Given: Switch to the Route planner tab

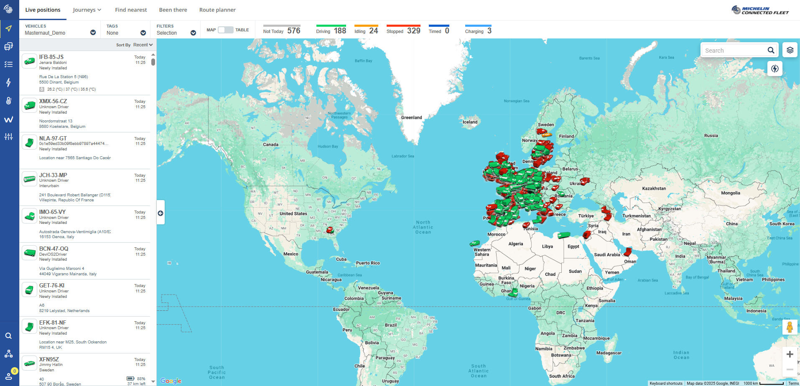Looking at the screenshot, I should [217, 10].
